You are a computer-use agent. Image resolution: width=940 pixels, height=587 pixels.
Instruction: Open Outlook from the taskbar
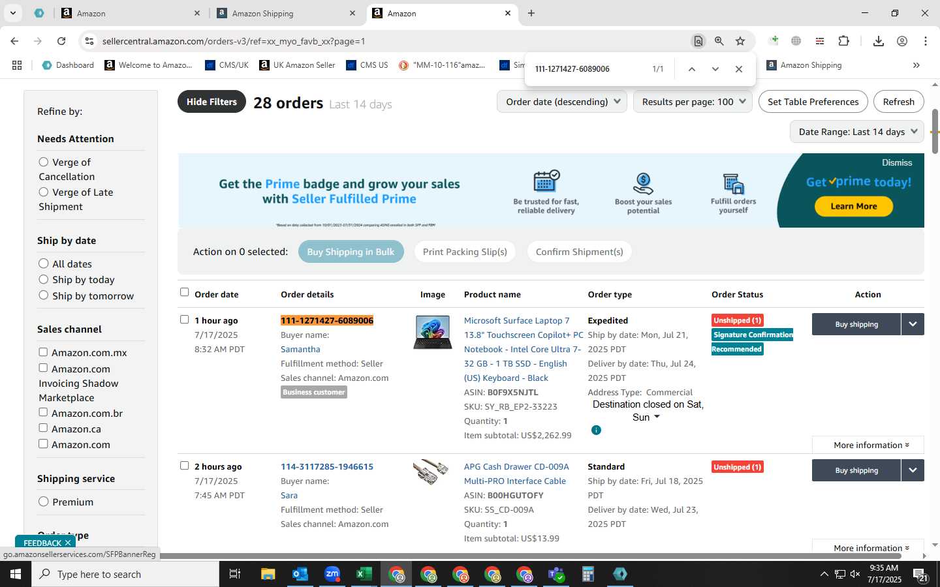click(300, 574)
